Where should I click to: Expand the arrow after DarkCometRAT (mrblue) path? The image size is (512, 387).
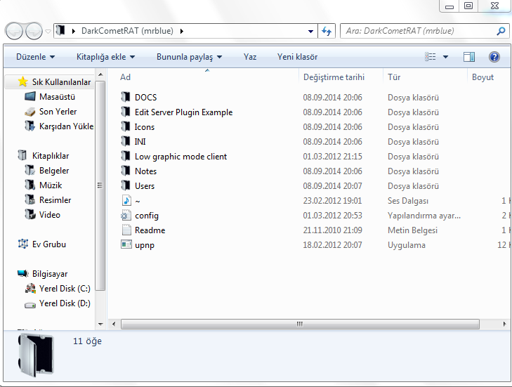coord(182,31)
